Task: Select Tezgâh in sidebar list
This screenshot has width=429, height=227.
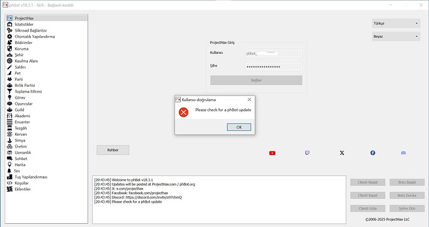Action: (46, 128)
